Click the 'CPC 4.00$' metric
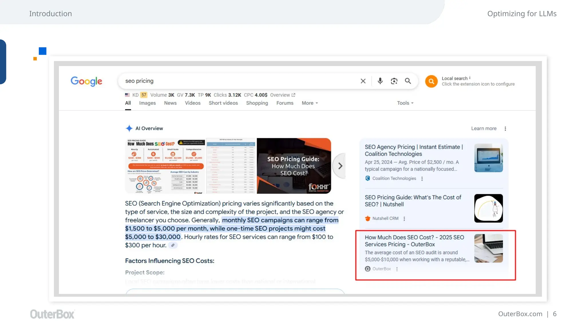The height and width of the screenshot is (329, 586). [x=256, y=95]
